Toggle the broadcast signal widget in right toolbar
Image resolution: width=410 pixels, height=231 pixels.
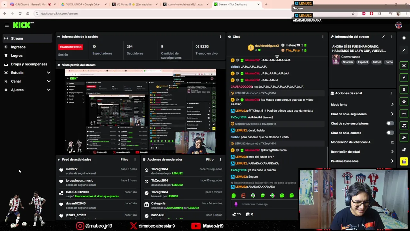pyautogui.click(x=404, y=114)
